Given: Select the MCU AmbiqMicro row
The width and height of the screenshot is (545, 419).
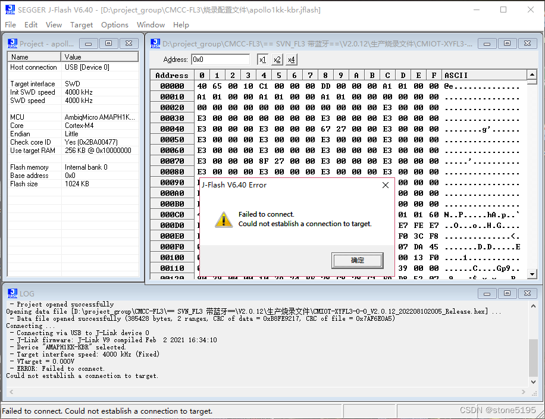Looking at the screenshot, I should pos(73,117).
